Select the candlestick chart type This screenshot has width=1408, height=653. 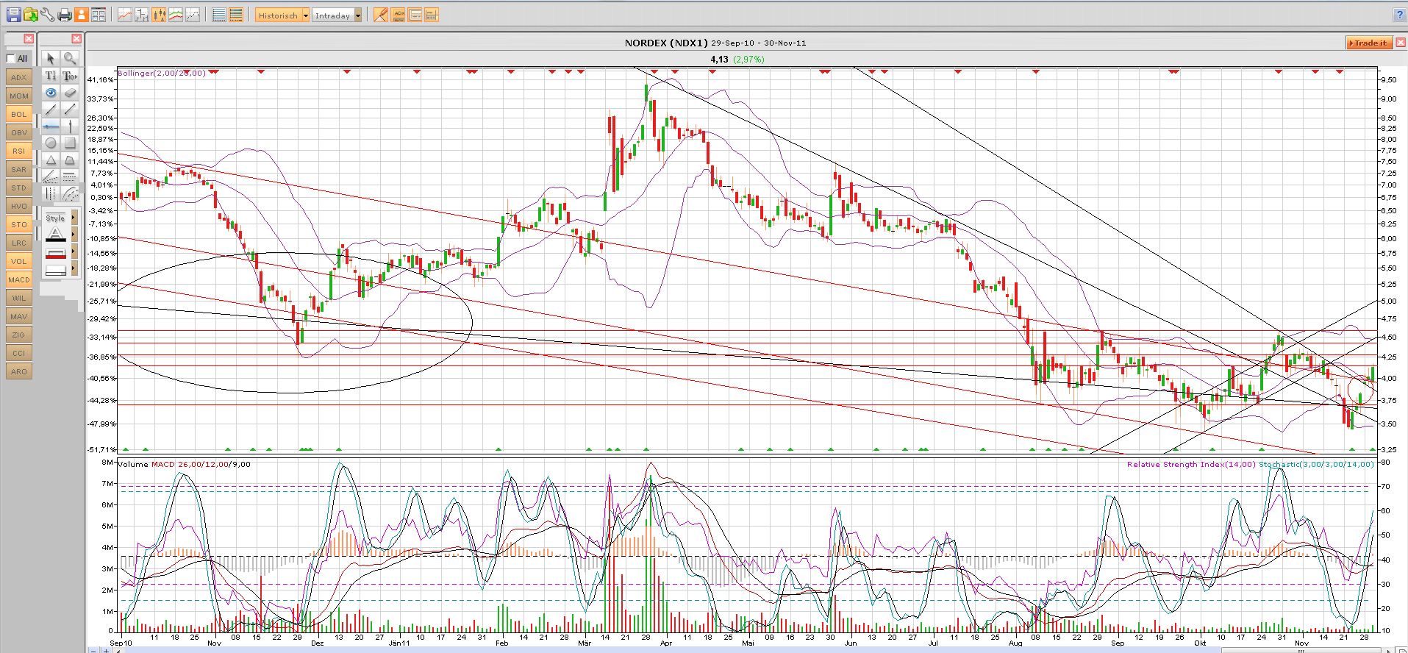coord(159,15)
